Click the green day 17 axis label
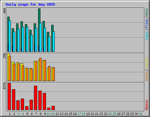This screenshot has width=150, height=117. [79, 114]
